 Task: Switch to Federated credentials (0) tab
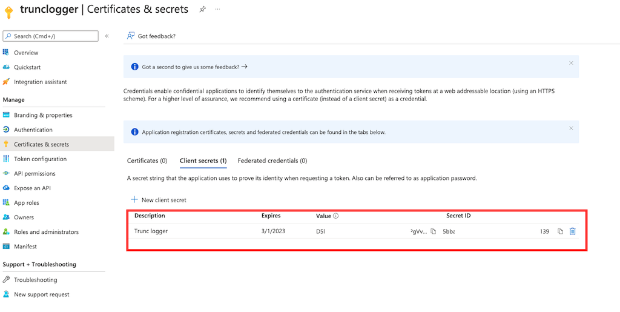click(272, 161)
